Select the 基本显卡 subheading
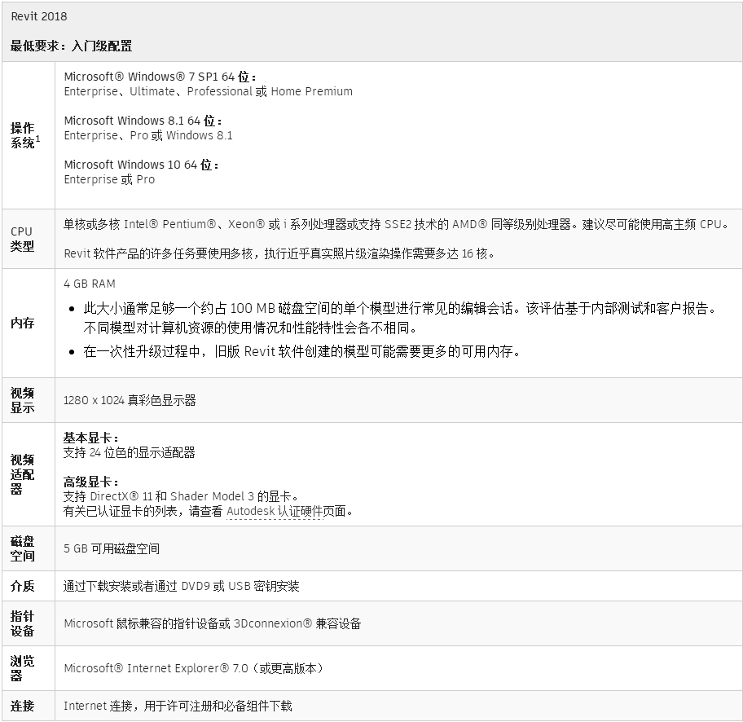This screenshot has height=722, width=743. pyautogui.click(x=90, y=438)
